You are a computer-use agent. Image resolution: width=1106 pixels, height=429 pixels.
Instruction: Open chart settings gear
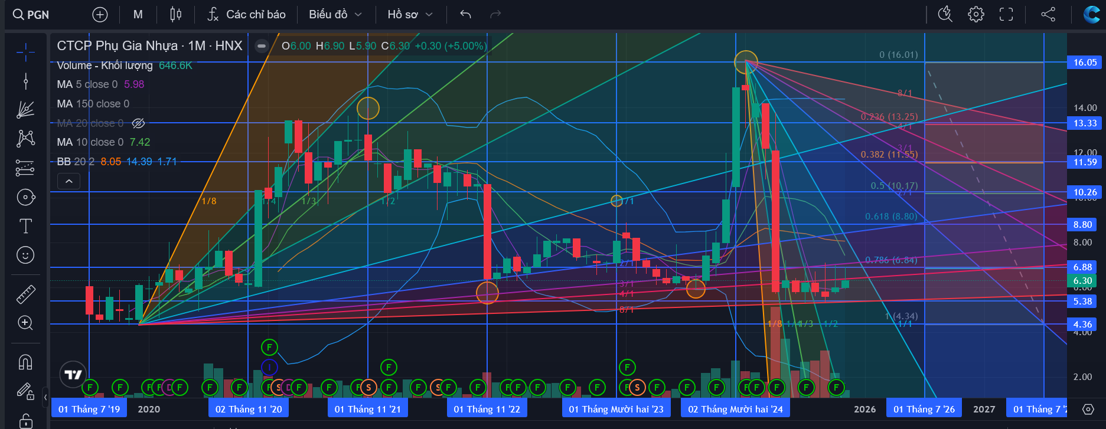click(976, 15)
